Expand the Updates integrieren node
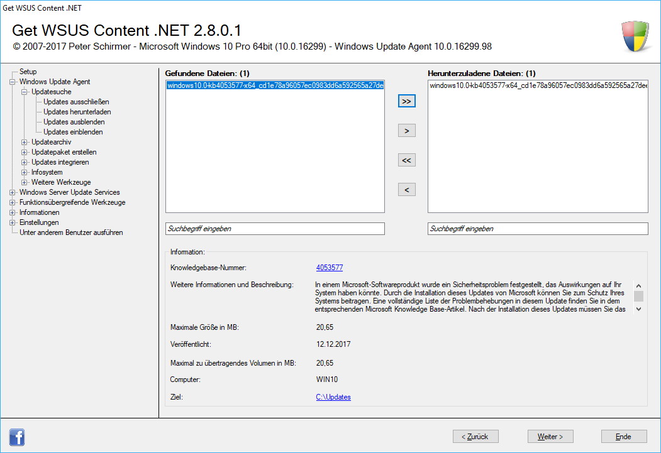 click(25, 163)
